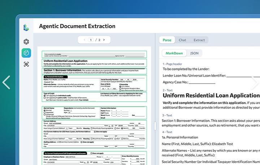Select Rent option under current address housing

pyautogui.click(x=122, y=128)
